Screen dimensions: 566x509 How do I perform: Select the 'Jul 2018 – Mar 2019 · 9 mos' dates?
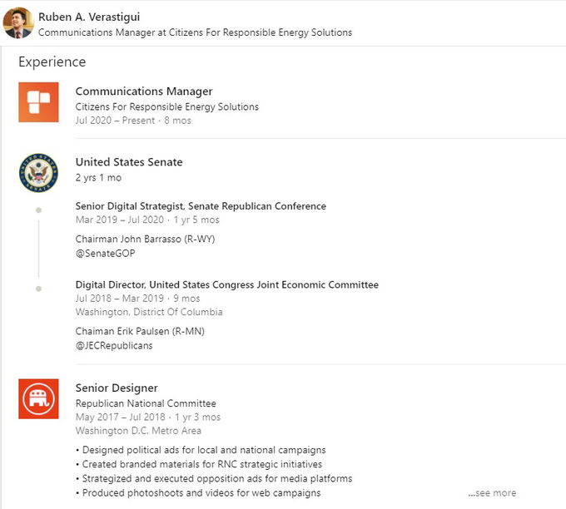pyautogui.click(x=137, y=299)
